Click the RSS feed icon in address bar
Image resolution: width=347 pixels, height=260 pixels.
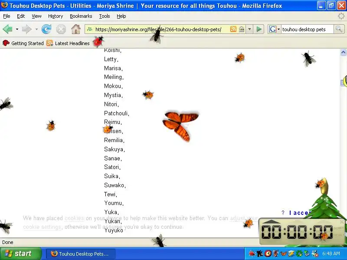(233, 29)
